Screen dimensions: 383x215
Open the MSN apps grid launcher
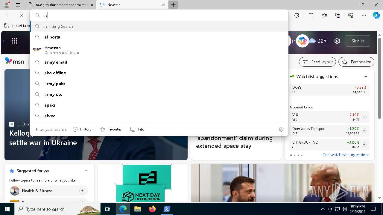[x=14, y=41]
